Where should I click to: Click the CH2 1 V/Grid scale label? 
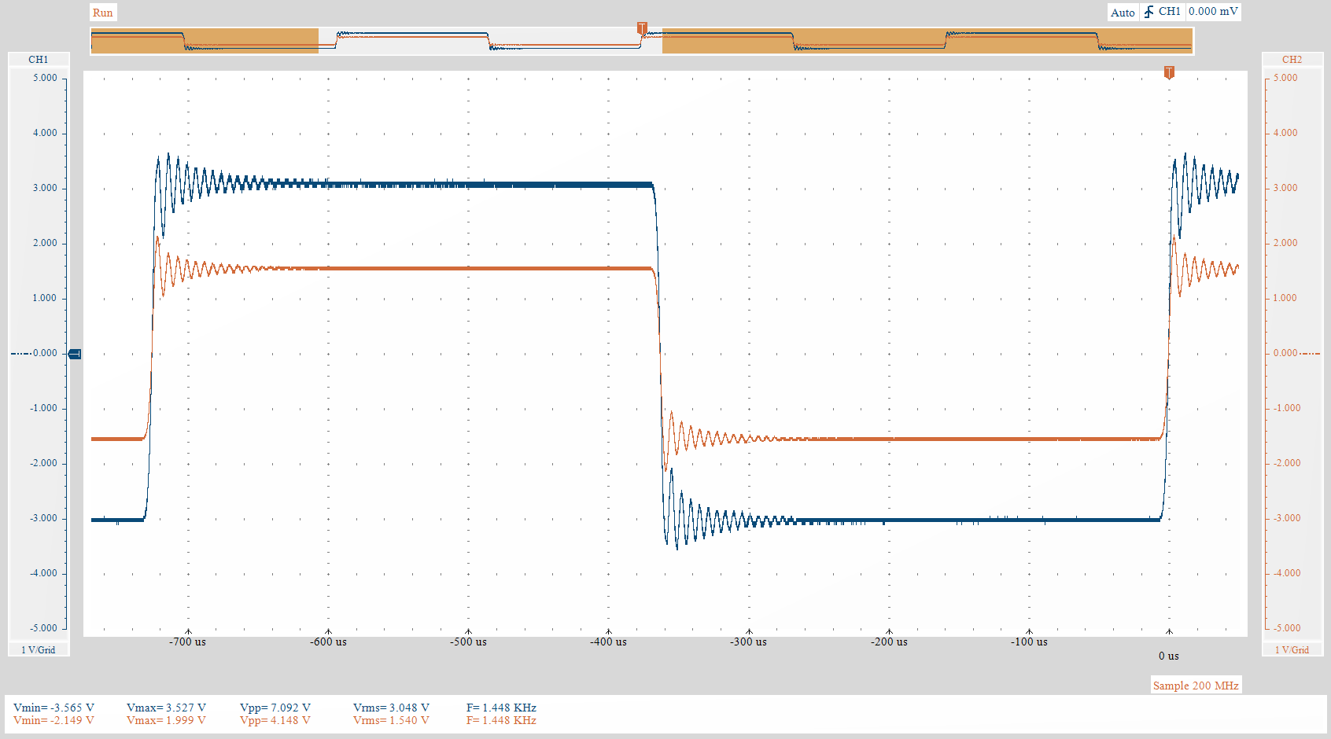point(1292,650)
